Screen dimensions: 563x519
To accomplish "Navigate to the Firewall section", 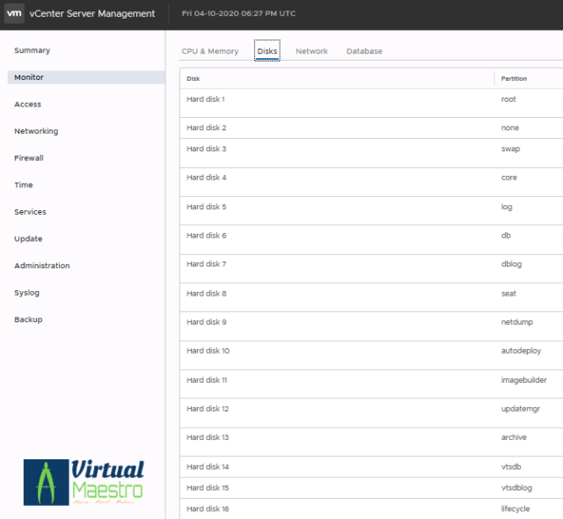I will click(29, 158).
